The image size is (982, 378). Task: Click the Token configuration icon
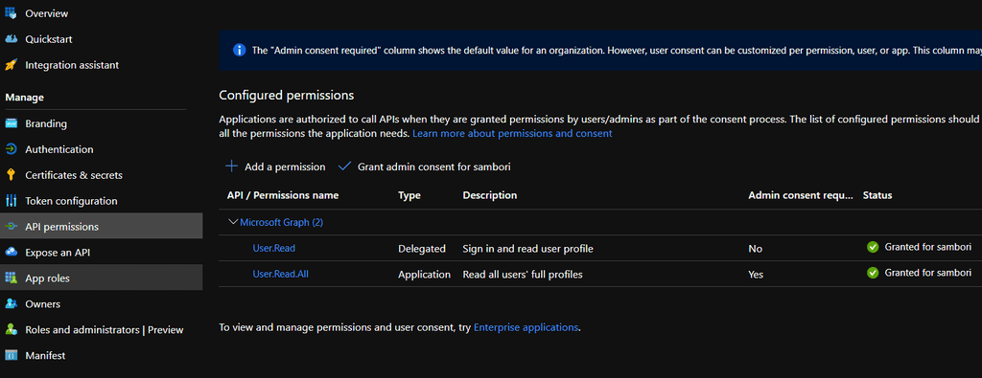point(11,201)
